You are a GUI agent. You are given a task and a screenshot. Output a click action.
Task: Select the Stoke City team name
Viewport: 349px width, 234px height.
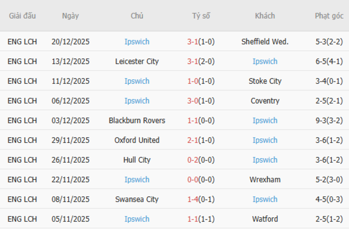(265, 81)
